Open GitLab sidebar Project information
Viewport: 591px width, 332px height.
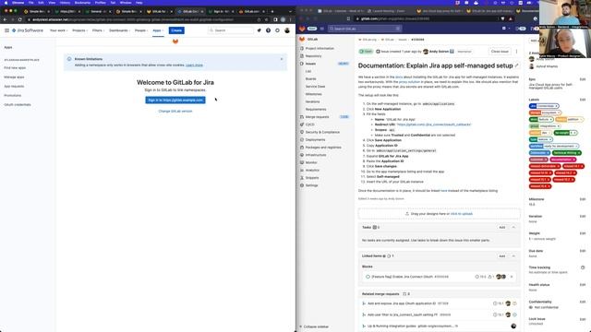(x=320, y=49)
